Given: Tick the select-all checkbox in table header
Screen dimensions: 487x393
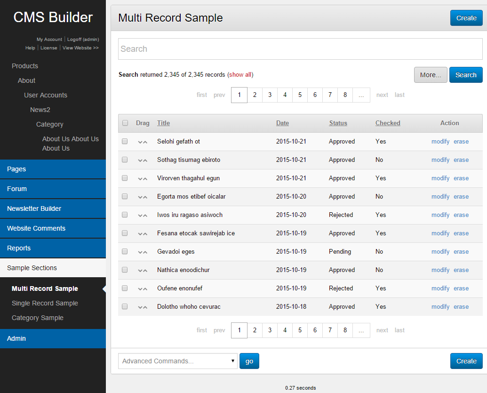Looking at the screenshot, I should [125, 123].
